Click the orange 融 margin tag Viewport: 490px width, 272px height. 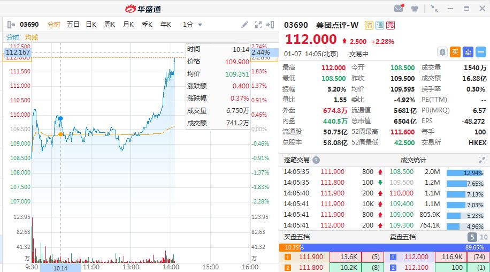point(369,25)
